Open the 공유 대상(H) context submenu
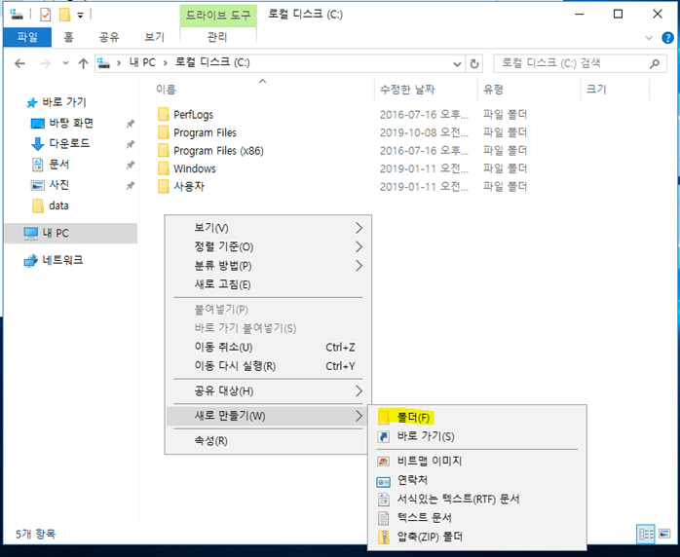This screenshot has height=557, width=680. coord(268,391)
